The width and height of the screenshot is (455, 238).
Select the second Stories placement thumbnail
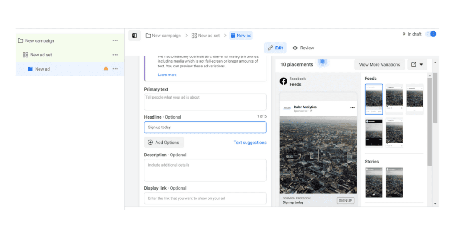click(394, 182)
